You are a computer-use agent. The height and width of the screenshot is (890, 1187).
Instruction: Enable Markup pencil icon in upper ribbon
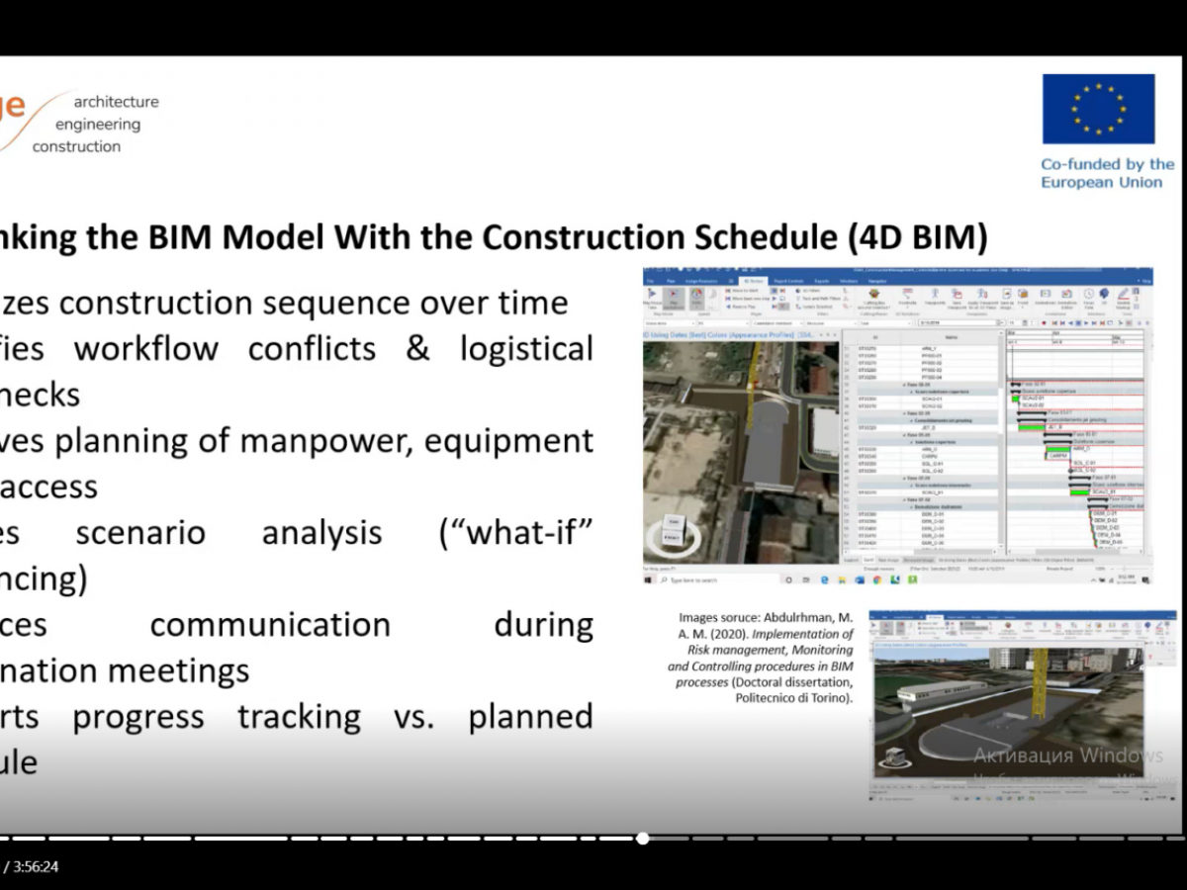(x=1124, y=297)
